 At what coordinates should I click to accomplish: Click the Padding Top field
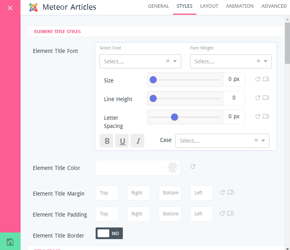point(107,214)
